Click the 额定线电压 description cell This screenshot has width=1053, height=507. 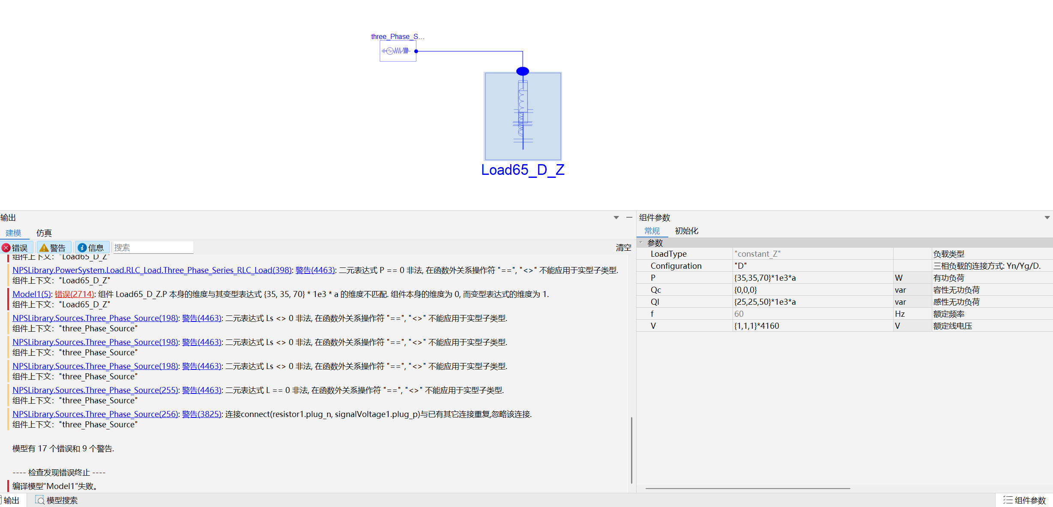point(992,326)
